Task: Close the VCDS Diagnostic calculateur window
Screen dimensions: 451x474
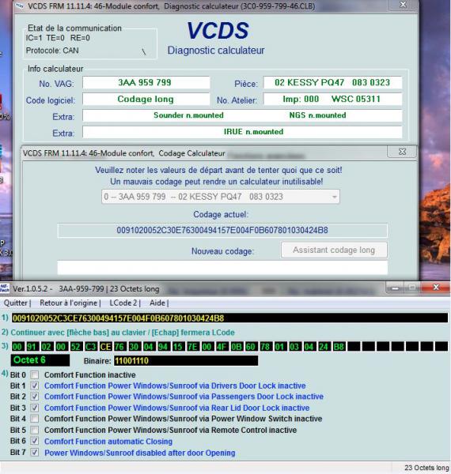Action: [403, 6]
